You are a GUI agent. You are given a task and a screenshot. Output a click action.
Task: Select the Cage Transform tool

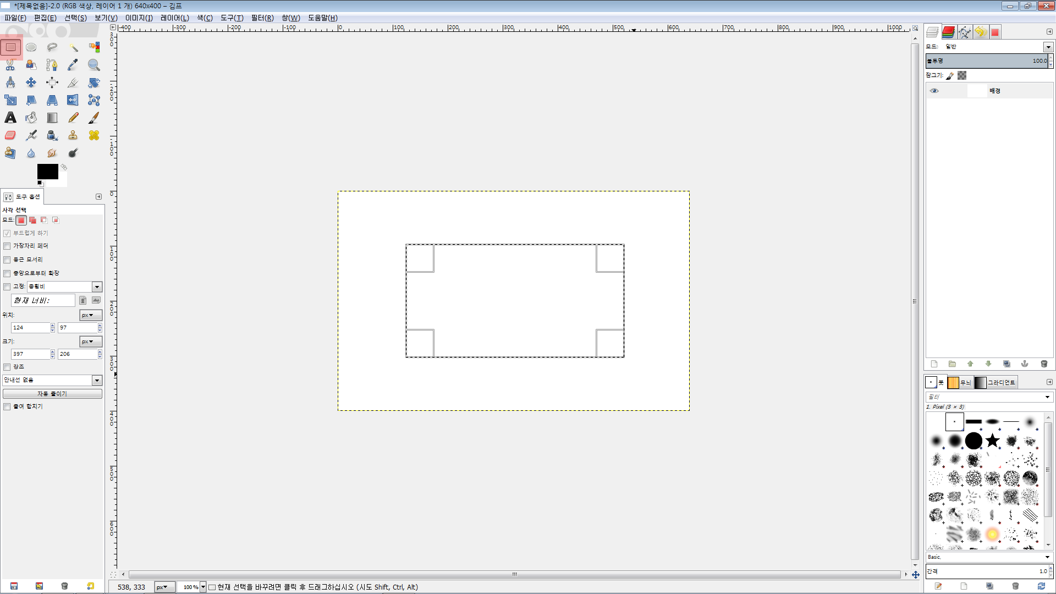94,100
